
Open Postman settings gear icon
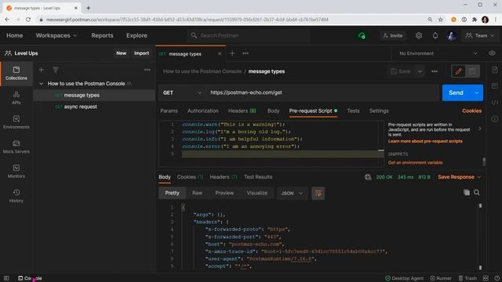(x=418, y=35)
